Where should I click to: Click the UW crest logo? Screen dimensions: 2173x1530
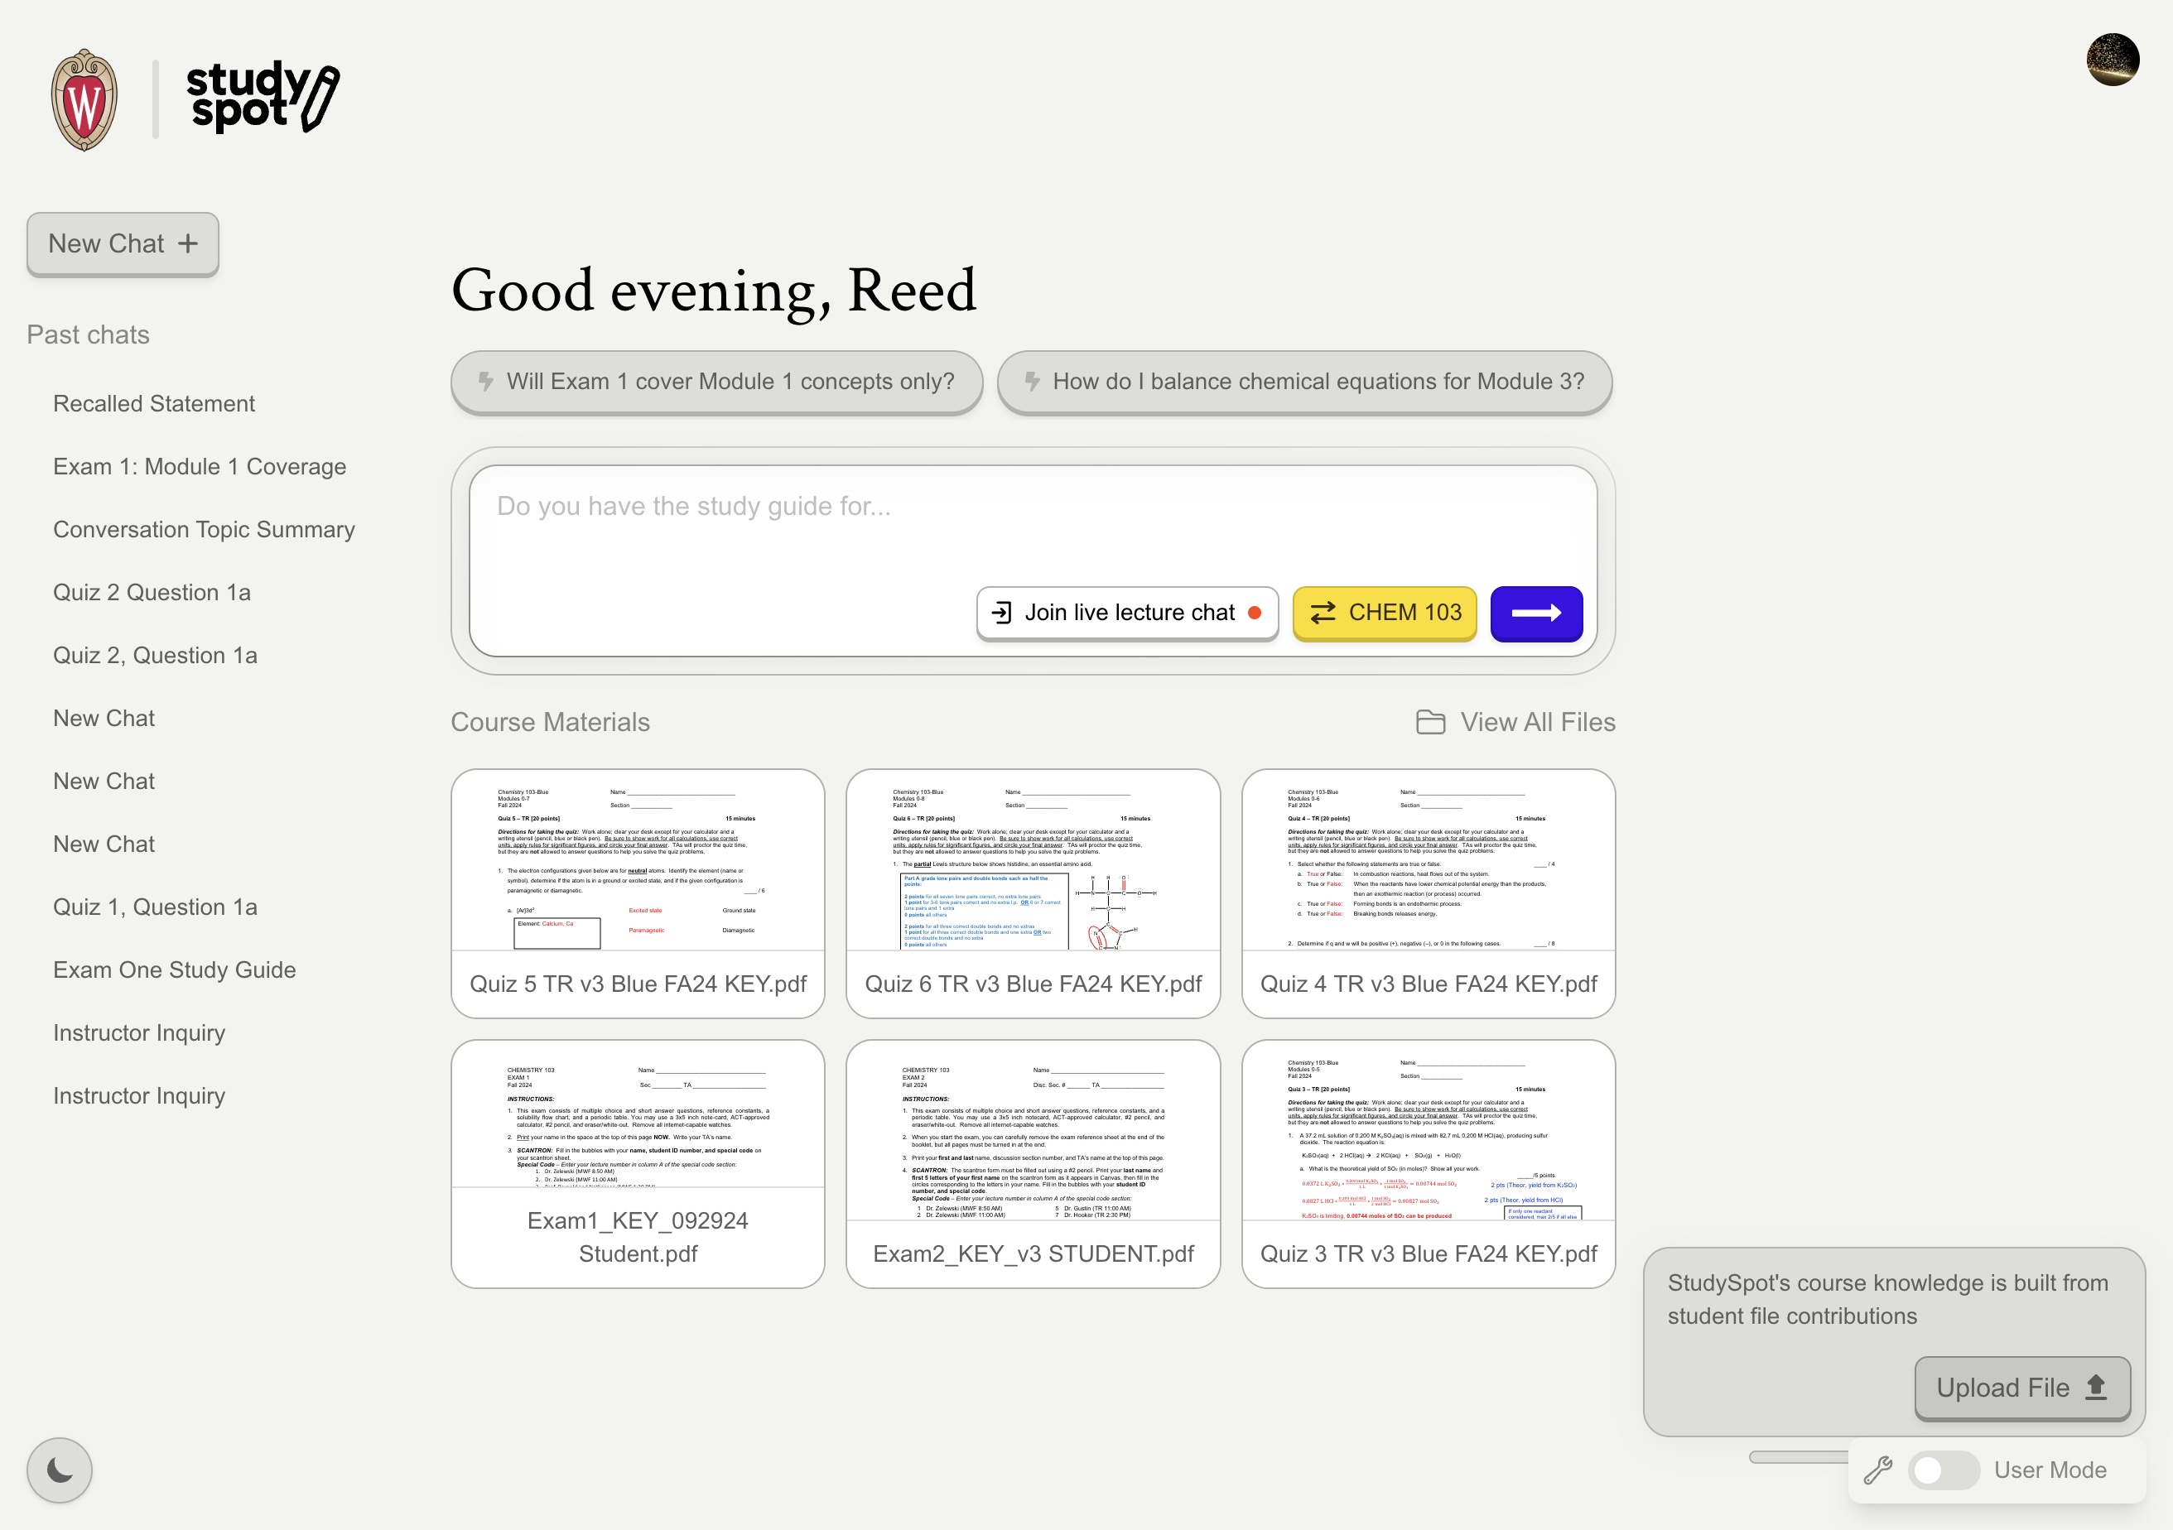[x=84, y=99]
